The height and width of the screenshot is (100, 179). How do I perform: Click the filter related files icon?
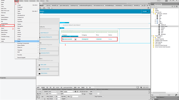pos(149,5)
